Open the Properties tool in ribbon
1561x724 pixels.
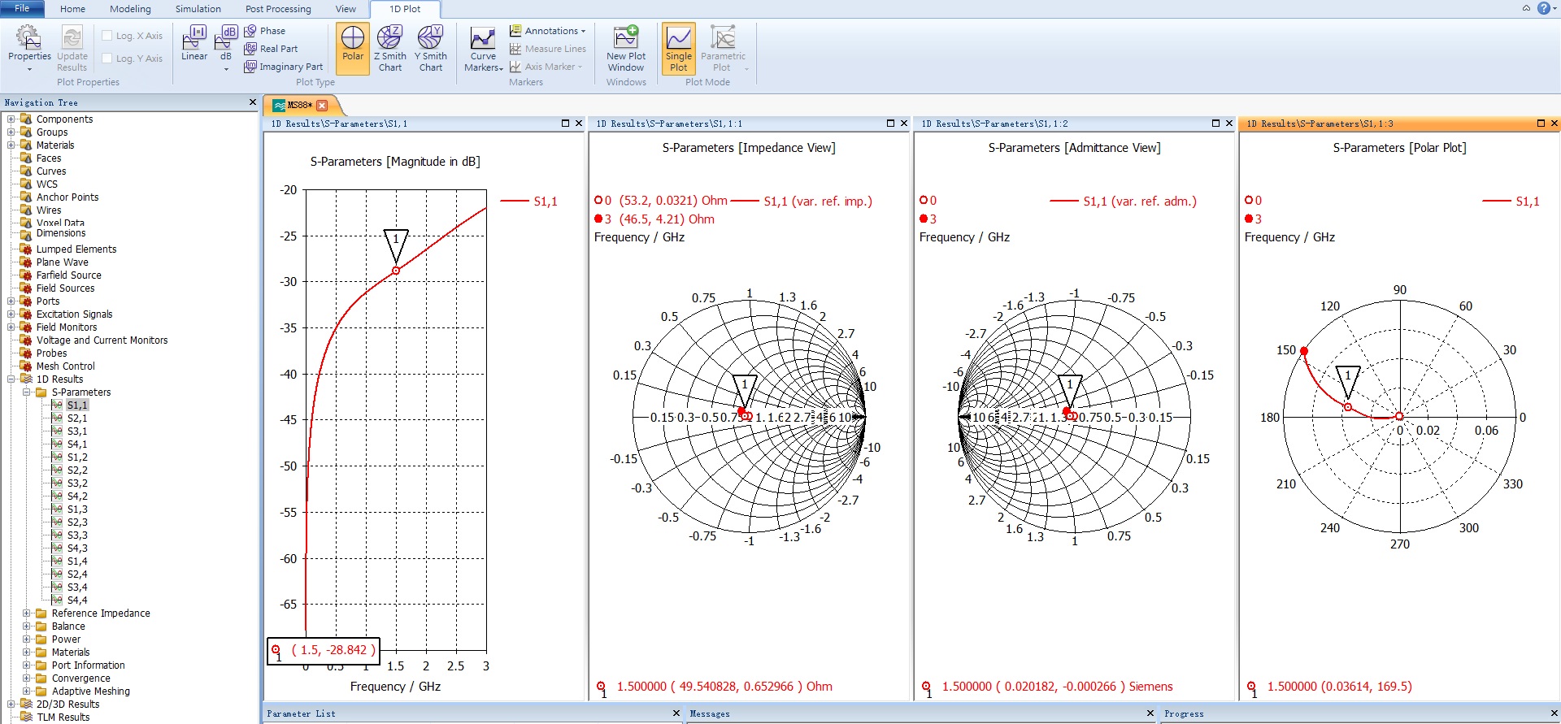pyautogui.click(x=29, y=47)
